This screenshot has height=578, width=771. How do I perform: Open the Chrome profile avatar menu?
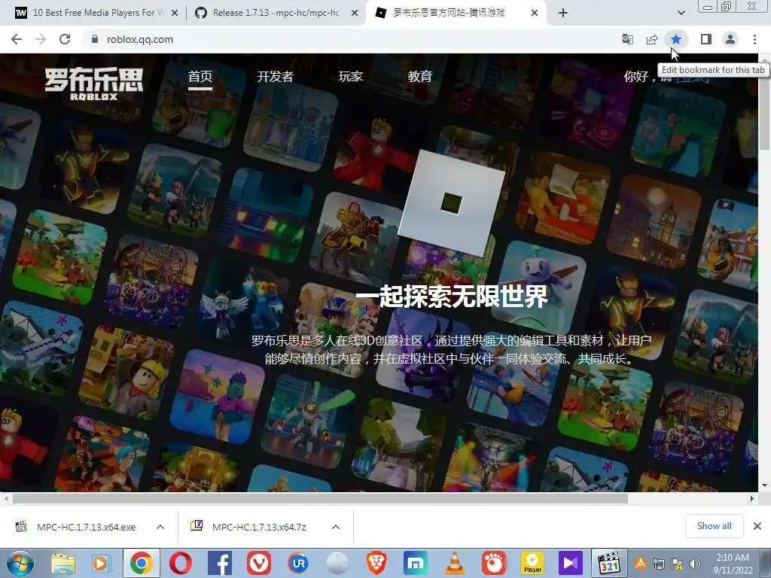click(730, 39)
